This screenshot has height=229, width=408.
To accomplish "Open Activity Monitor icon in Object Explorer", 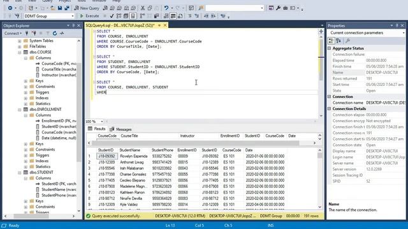I will (62, 33).
